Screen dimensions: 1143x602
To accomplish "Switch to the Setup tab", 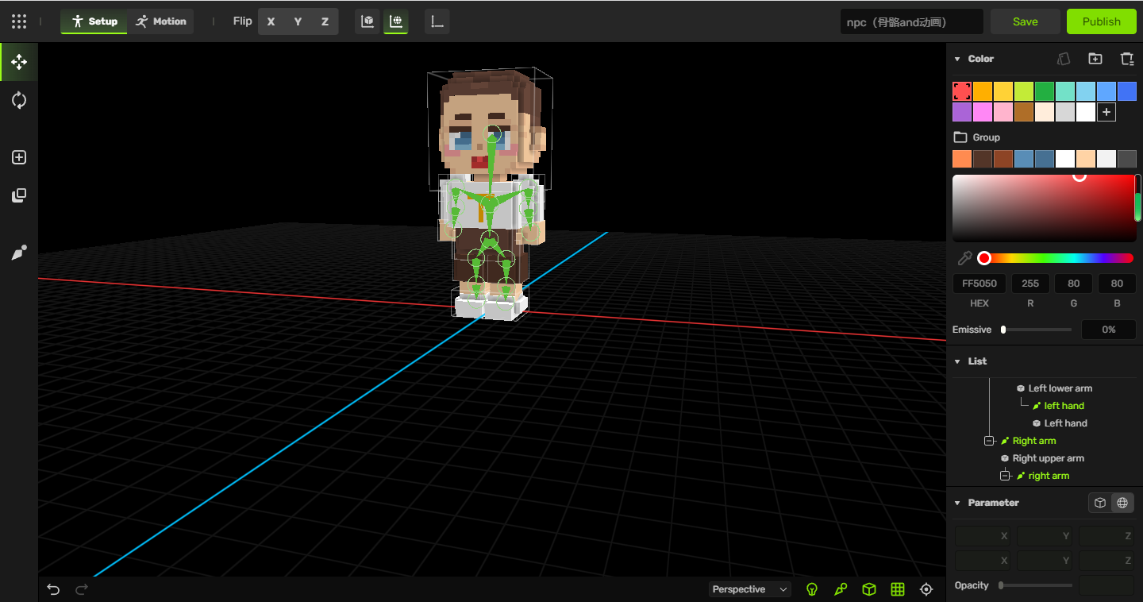I will (94, 21).
